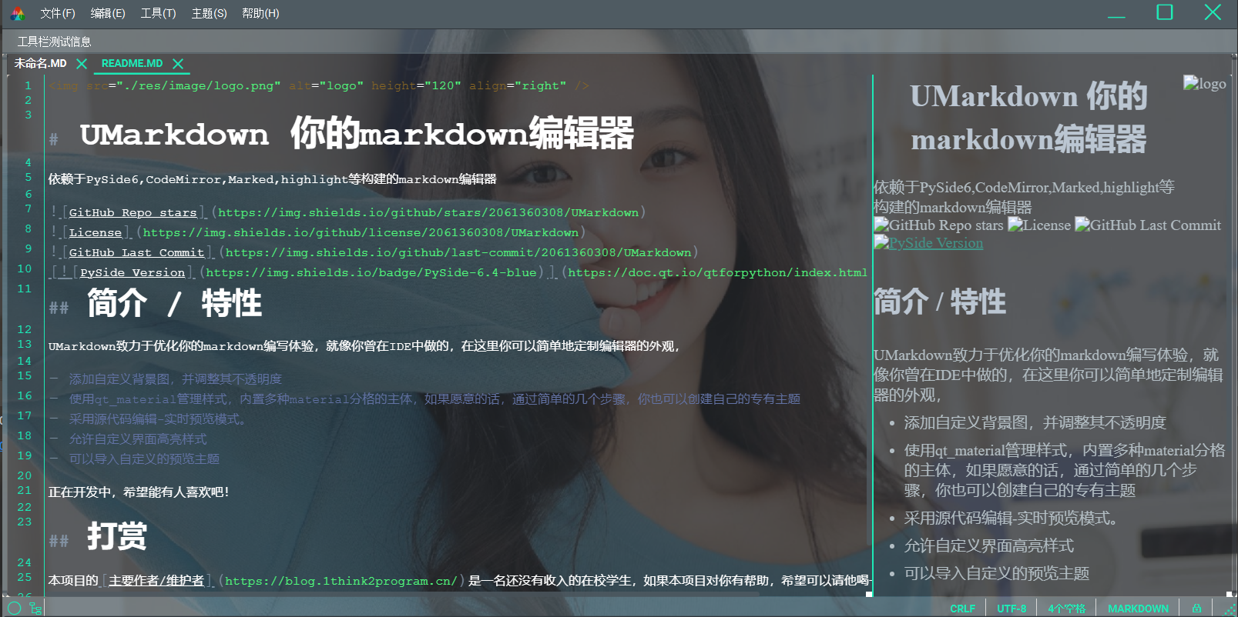1238x617 pixels.
Task: Click line number 11 in the gutter
Action: point(25,288)
